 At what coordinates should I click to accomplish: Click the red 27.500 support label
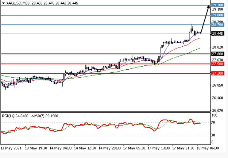[x=218, y=64]
